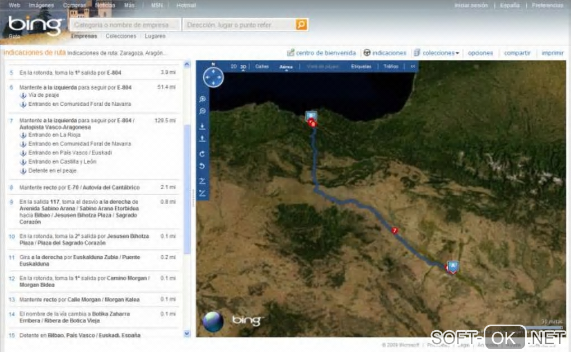Collapse the map toolbar with double chevron
Image resolution: width=571 pixels, height=352 pixels.
[x=413, y=67]
